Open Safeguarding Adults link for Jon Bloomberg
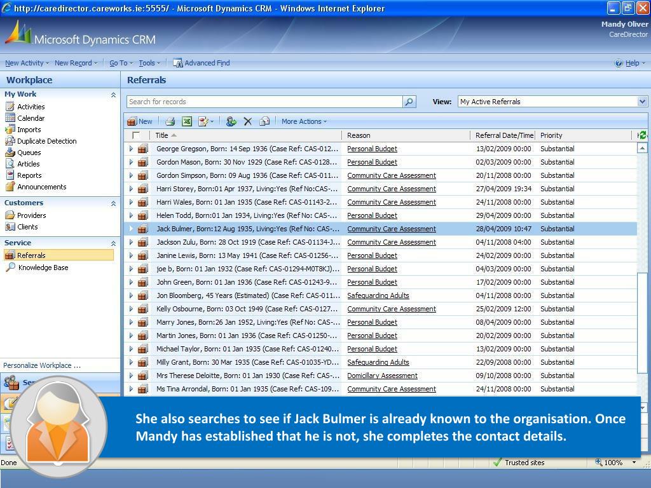651x488 pixels. [378, 295]
